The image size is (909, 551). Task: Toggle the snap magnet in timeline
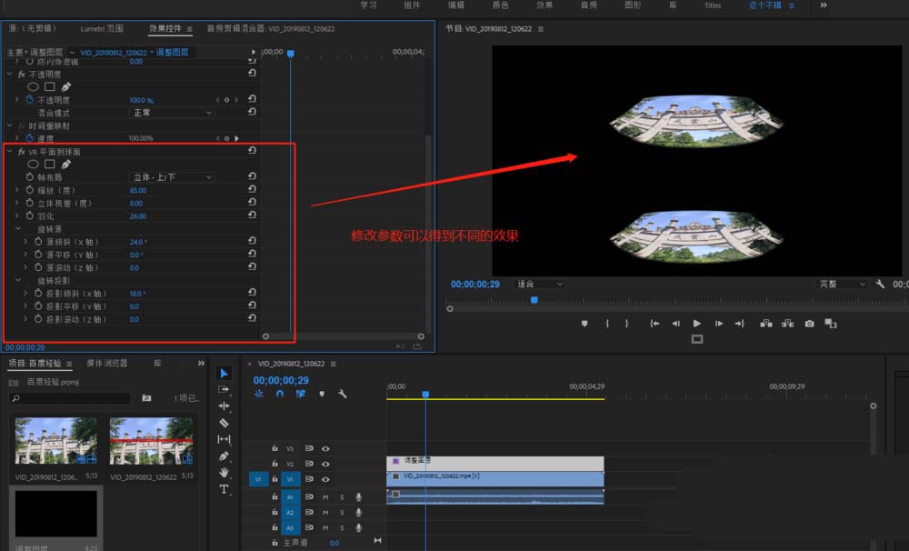click(x=280, y=394)
